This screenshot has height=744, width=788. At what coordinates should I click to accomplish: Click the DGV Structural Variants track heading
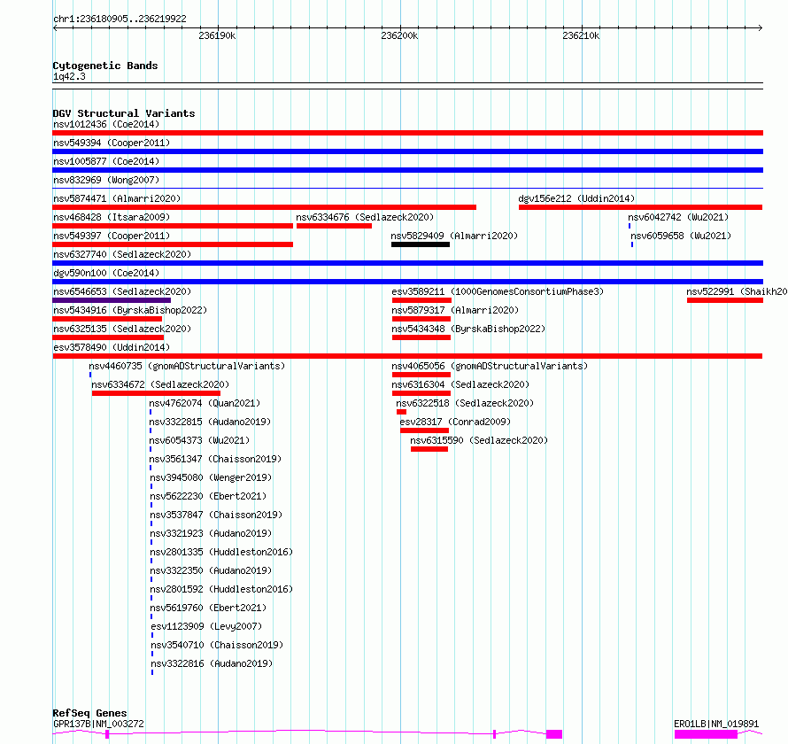point(124,113)
